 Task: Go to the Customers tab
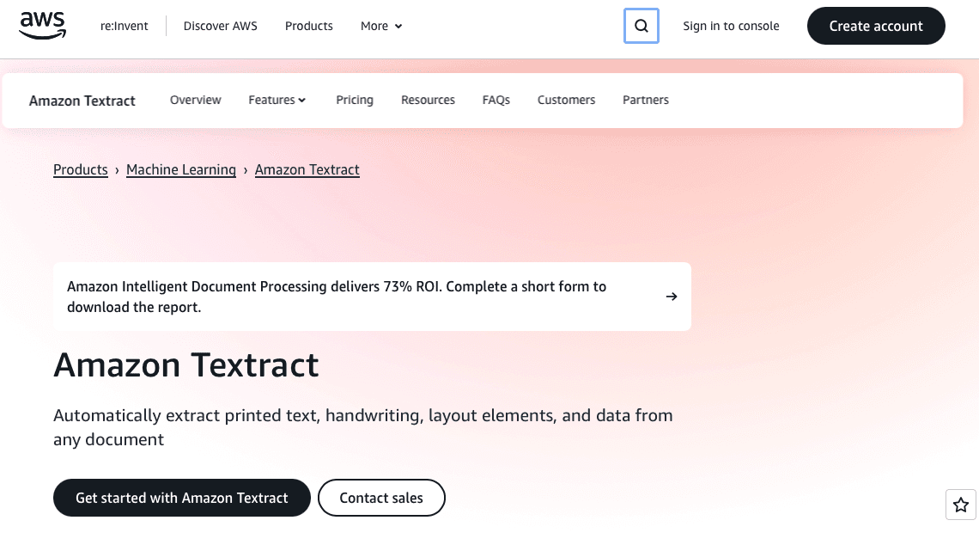click(566, 100)
